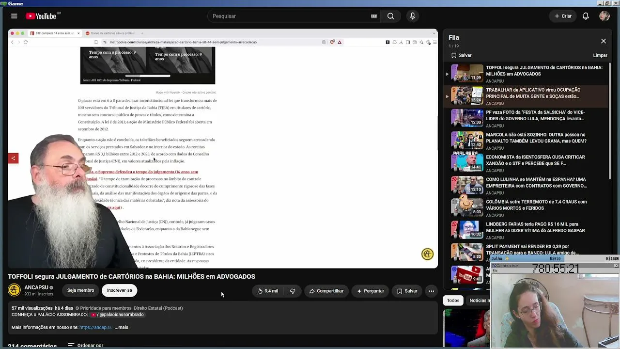Click the ANCAPSU channel avatar below the video
620x349 pixels.
coord(15,290)
